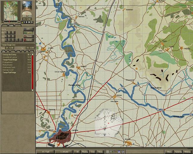Enable the Threats tool

29,36
